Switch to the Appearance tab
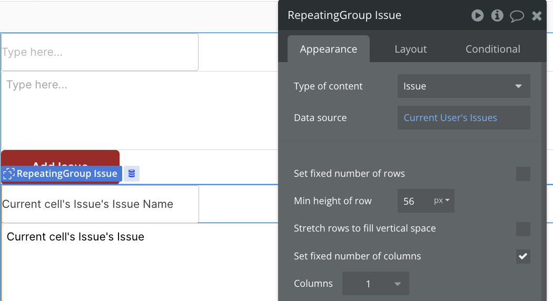This screenshot has height=301, width=553. tap(328, 49)
